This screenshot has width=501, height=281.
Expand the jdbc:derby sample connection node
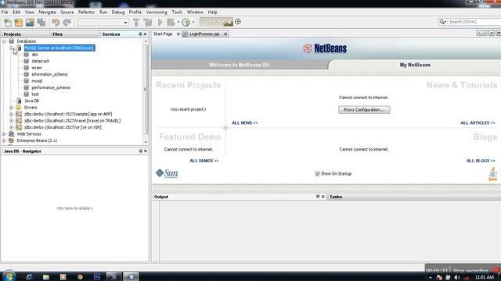[11, 114]
